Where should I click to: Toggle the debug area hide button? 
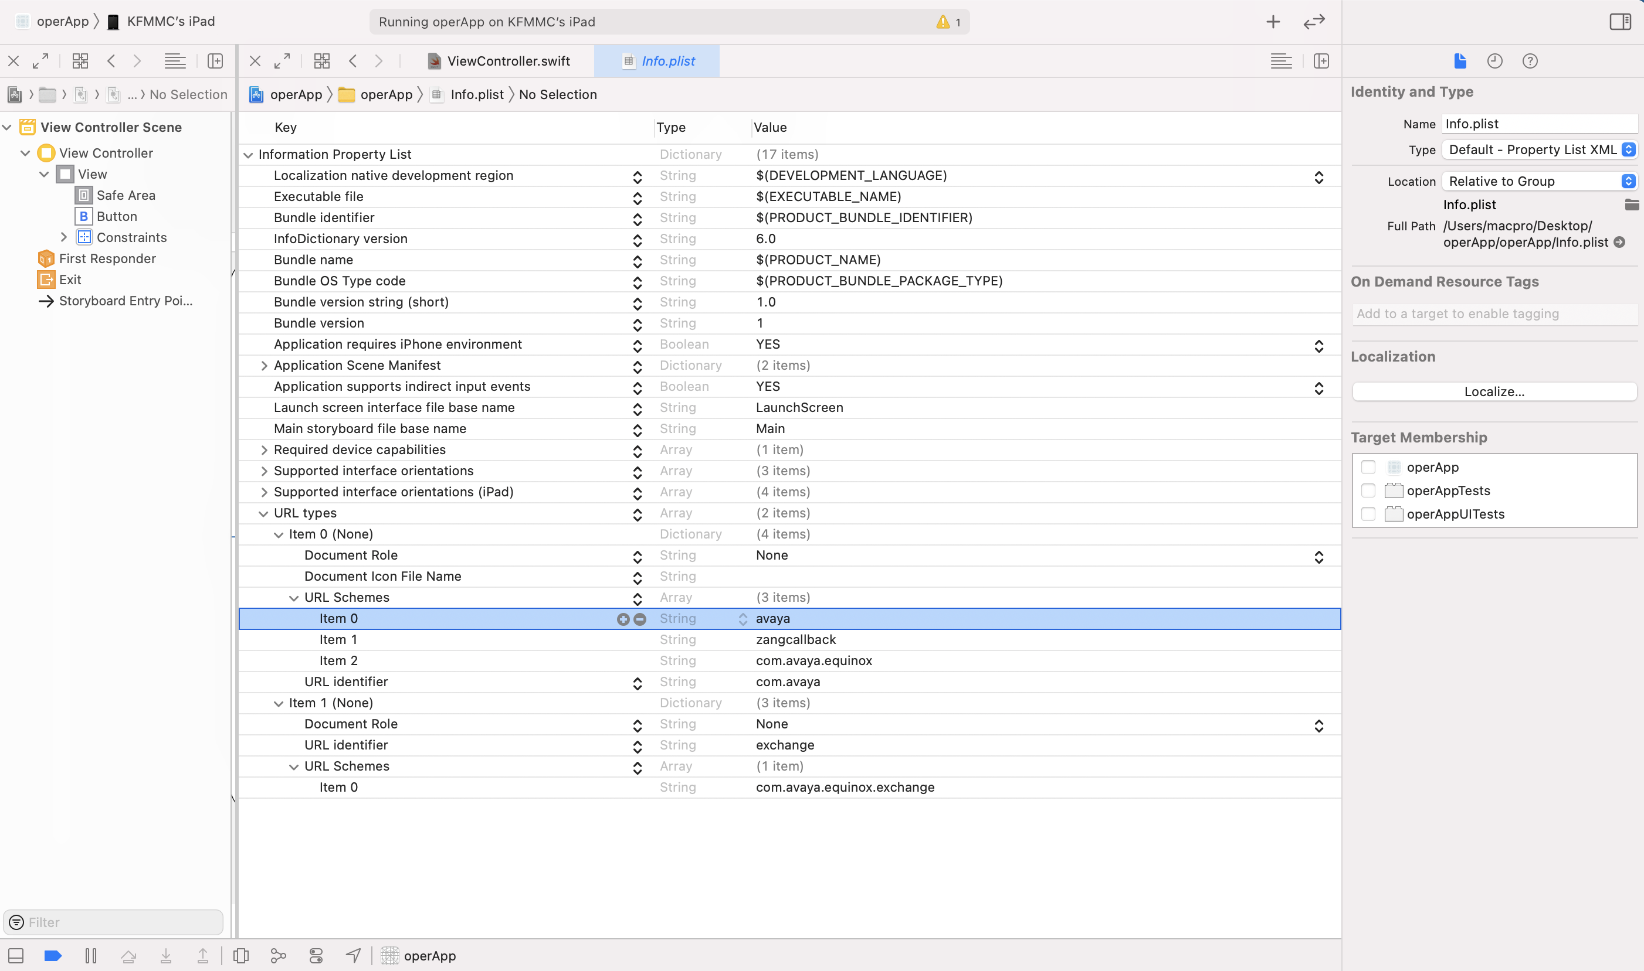[x=16, y=956]
